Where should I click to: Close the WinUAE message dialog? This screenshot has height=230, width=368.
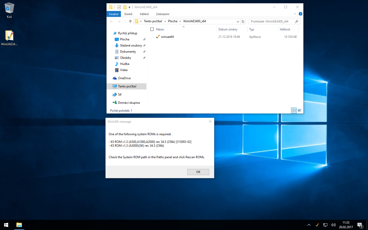tap(210, 121)
